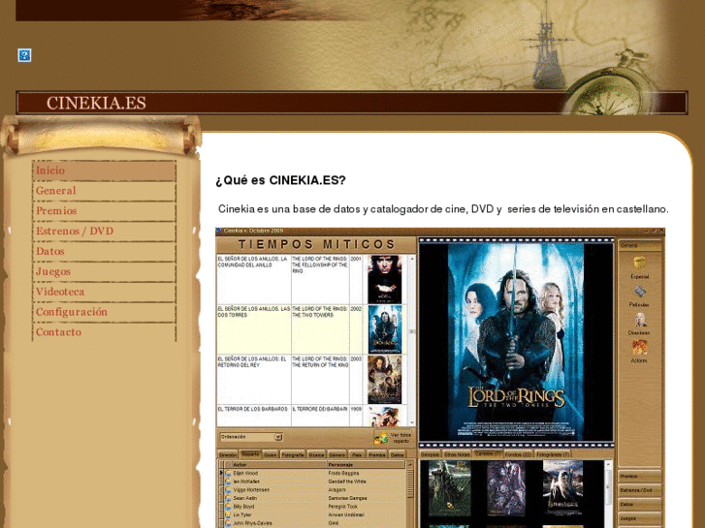The width and height of the screenshot is (705, 528).
Task: Open the General menu item
Action: point(105,191)
